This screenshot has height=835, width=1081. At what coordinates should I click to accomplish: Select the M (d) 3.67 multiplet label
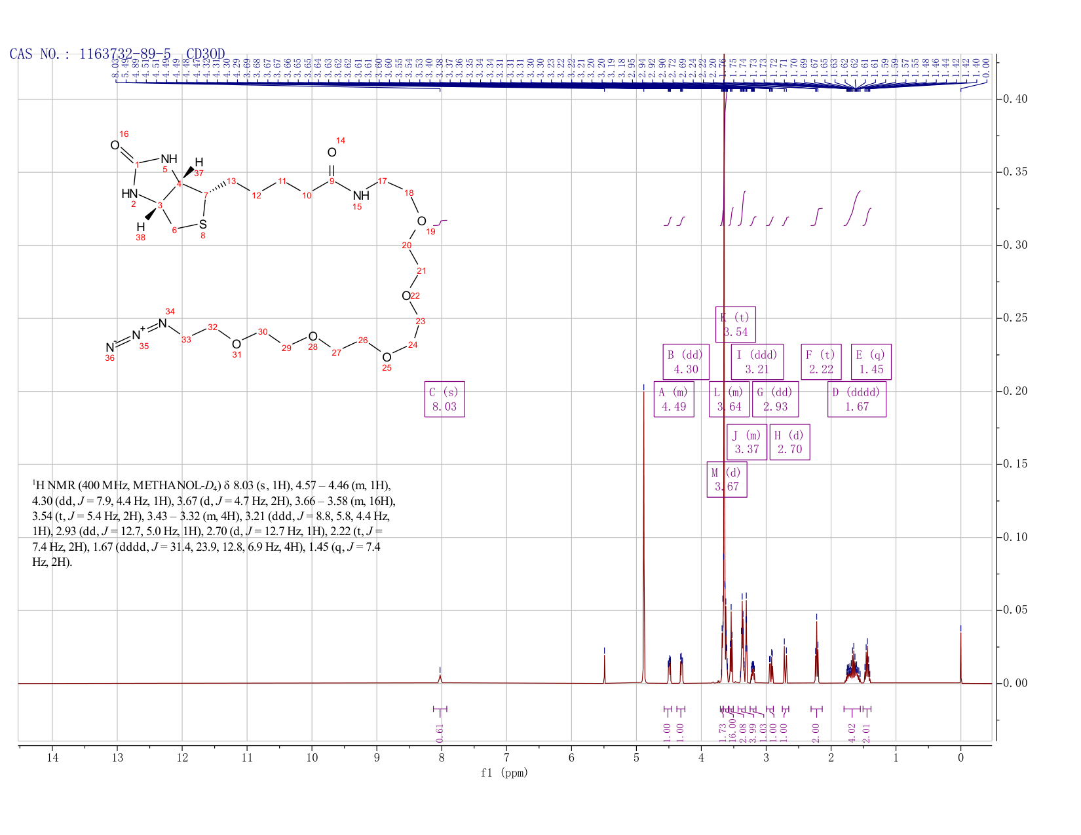727,479
